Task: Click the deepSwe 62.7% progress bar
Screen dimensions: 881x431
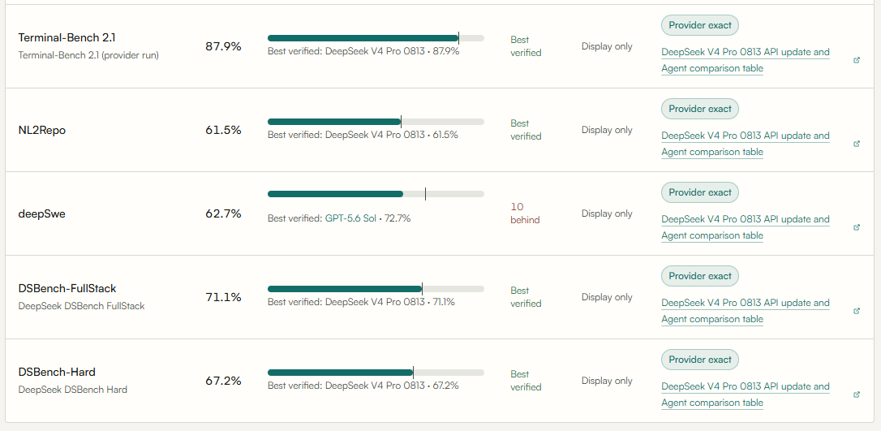Action: (376, 194)
